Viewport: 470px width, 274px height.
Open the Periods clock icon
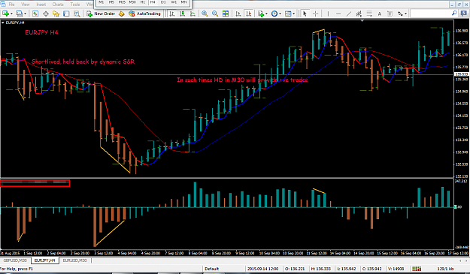pyautogui.click(x=274, y=14)
